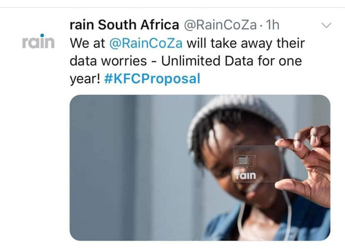Screen dimensions: 345x249
Task: Open the rain South Africa display name
Action: [x=124, y=25]
